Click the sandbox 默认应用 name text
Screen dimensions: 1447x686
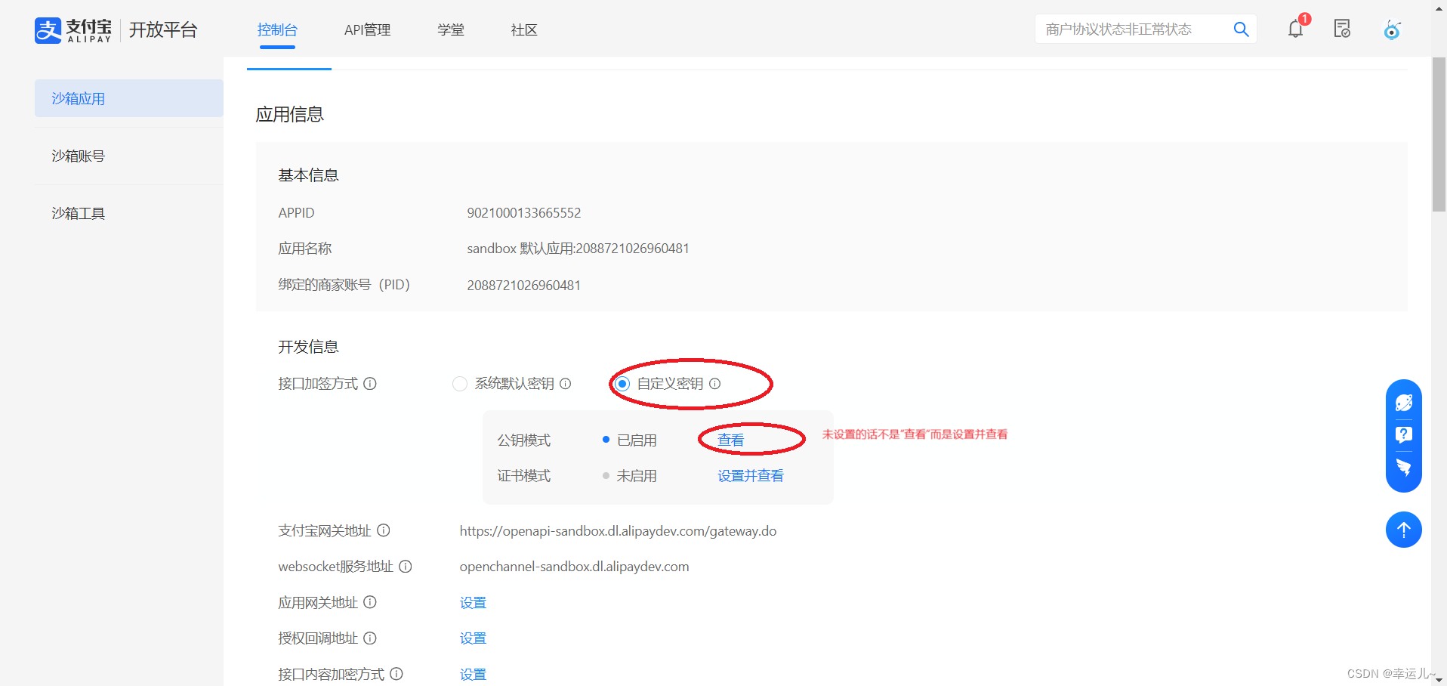(x=578, y=249)
